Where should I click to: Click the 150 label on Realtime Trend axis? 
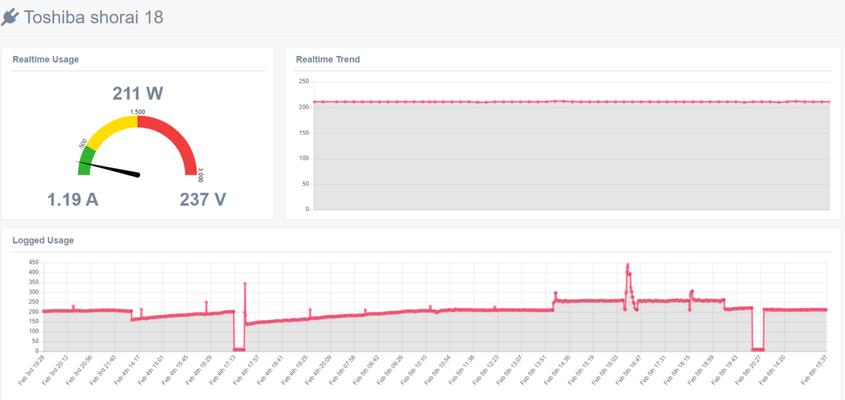click(x=304, y=133)
